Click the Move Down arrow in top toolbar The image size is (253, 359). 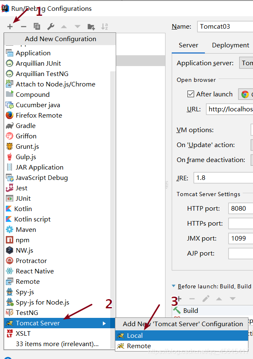pyautogui.click(x=78, y=27)
